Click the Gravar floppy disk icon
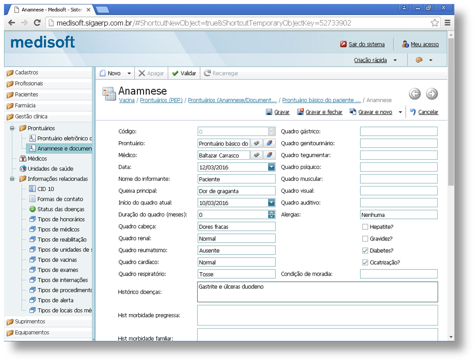This screenshot has height=363, width=476. [x=268, y=112]
